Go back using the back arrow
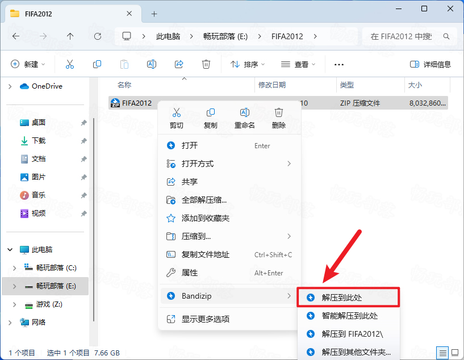The image size is (464, 360). 16,36
